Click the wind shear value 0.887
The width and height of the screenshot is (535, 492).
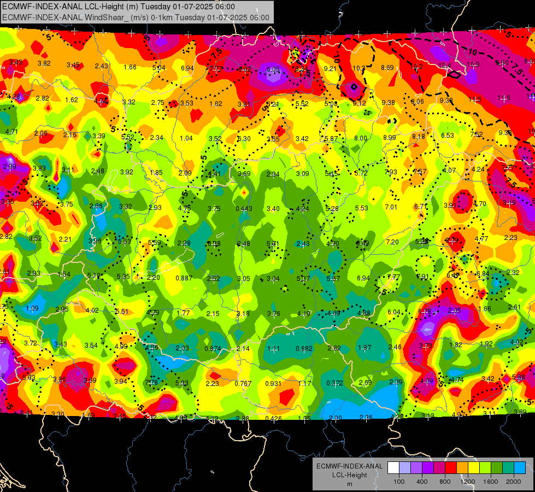pyautogui.click(x=184, y=278)
